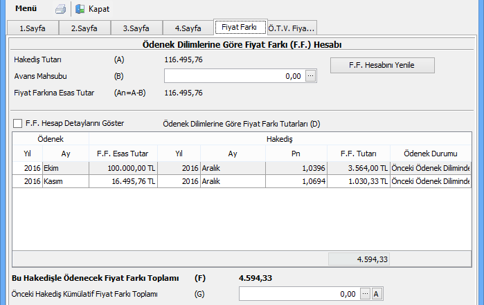Screen dimensions: 484x305
Task: Select the 4.Sayfa tab
Action: (188, 28)
